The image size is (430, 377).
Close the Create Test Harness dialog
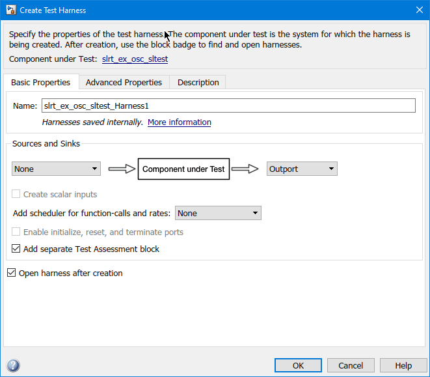click(x=417, y=10)
